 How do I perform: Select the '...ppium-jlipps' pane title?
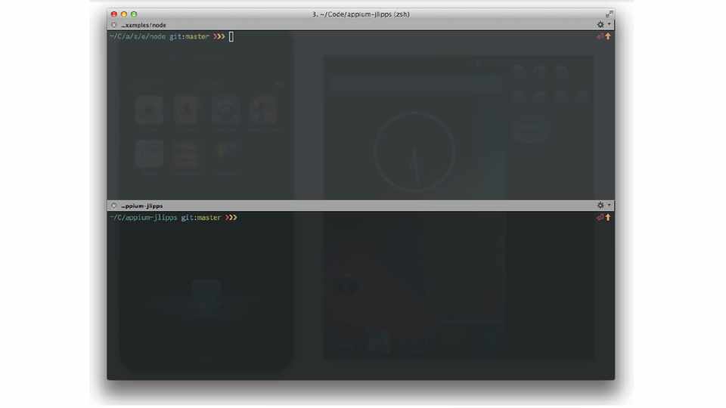pos(141,206)
